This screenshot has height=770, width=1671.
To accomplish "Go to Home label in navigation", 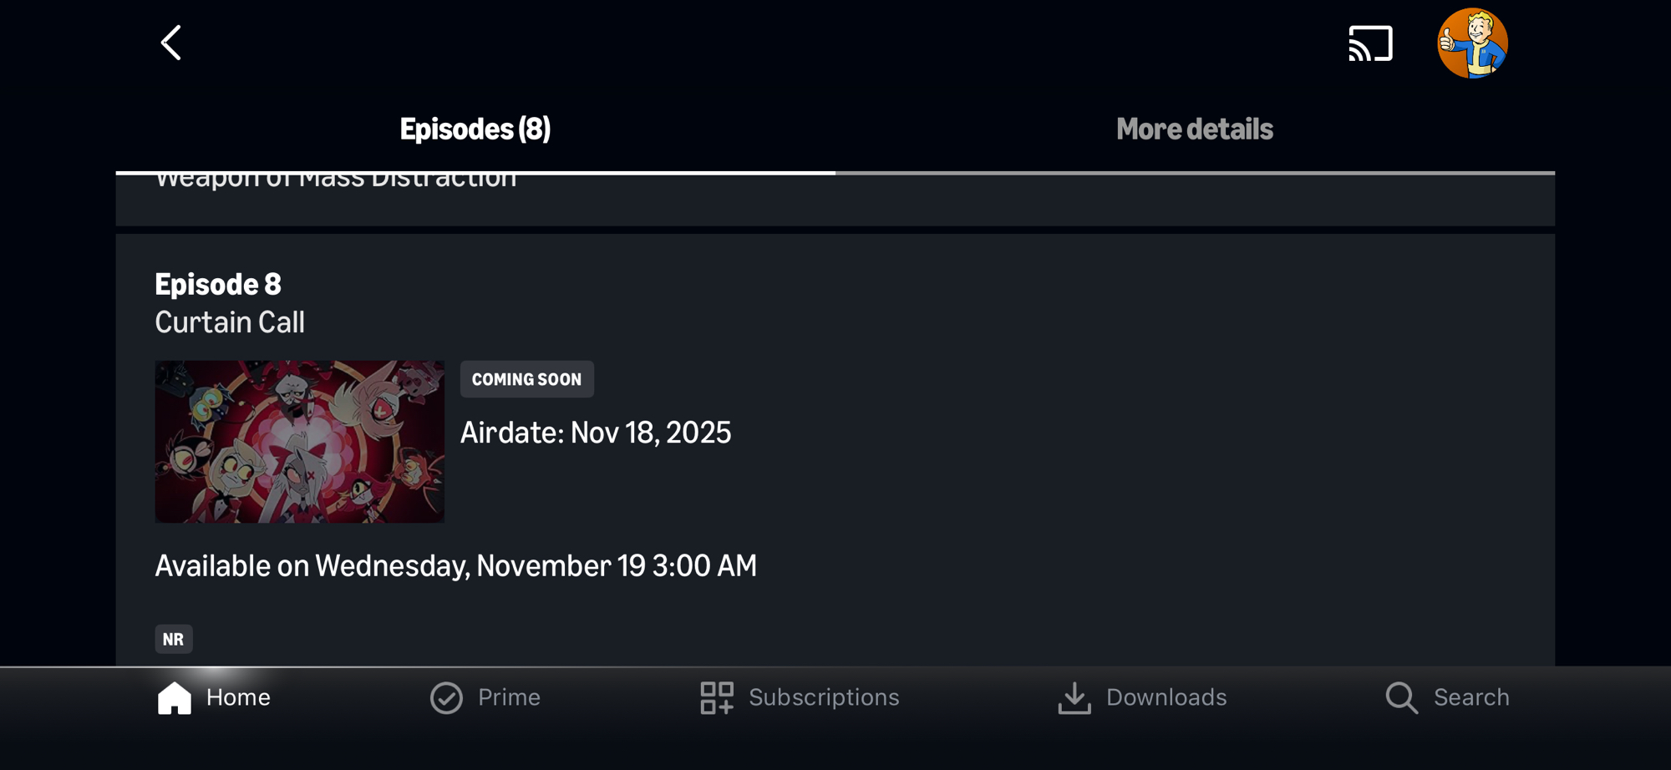I will pos(238,697).
